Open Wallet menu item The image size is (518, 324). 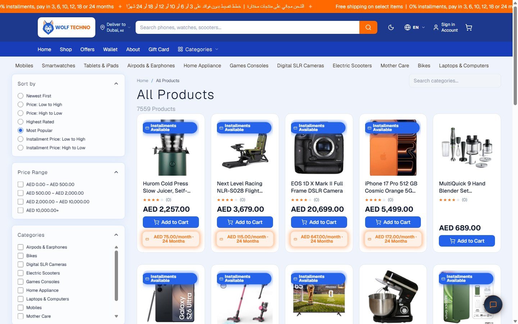[x=110, y=49]
